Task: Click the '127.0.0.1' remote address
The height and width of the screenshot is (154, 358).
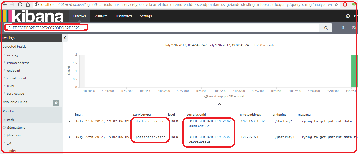Action: pyautogui.click(x=250, y=137)
